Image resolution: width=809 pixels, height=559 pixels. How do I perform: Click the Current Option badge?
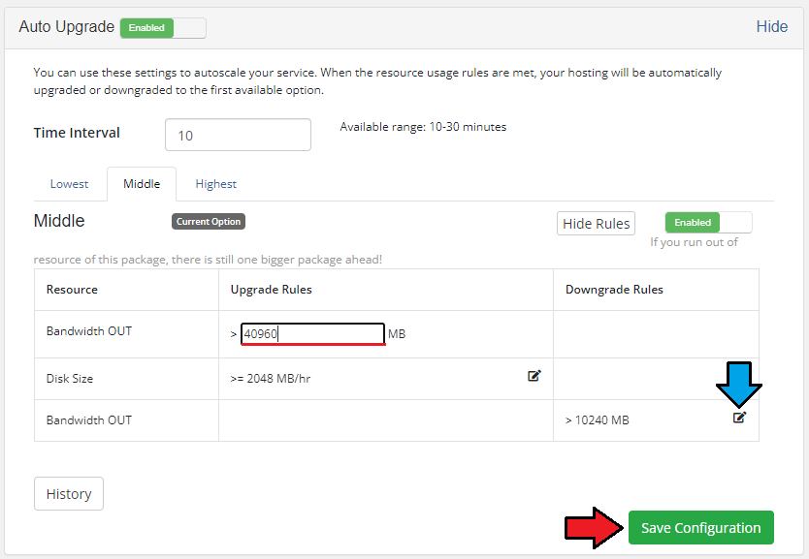209,222
